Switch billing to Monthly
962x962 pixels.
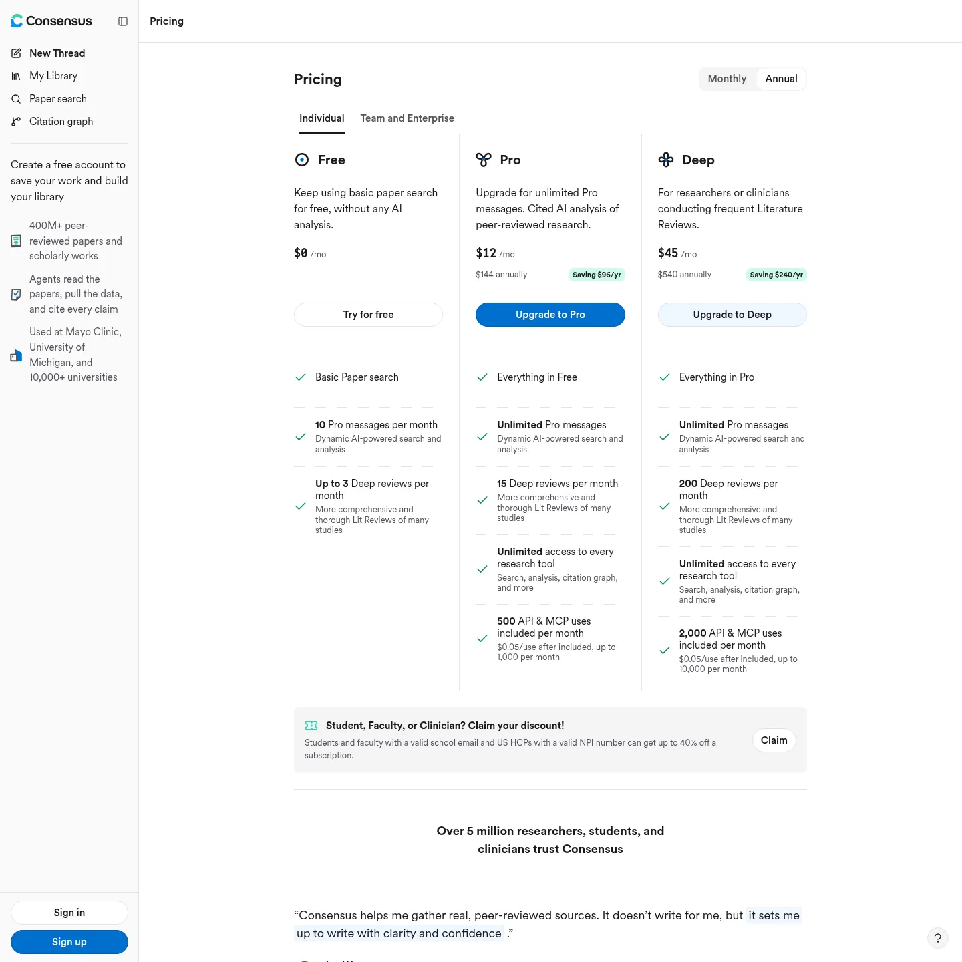[727, 79]
